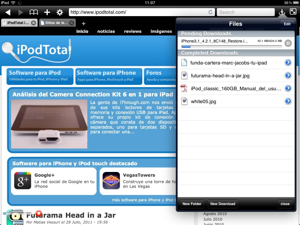Show details for iPod_classic_160GB_Manual file

(x=288, y=88)
